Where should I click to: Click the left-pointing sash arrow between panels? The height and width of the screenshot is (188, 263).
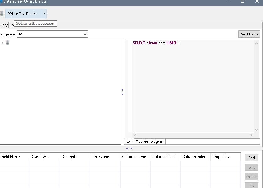coord(122,90)
